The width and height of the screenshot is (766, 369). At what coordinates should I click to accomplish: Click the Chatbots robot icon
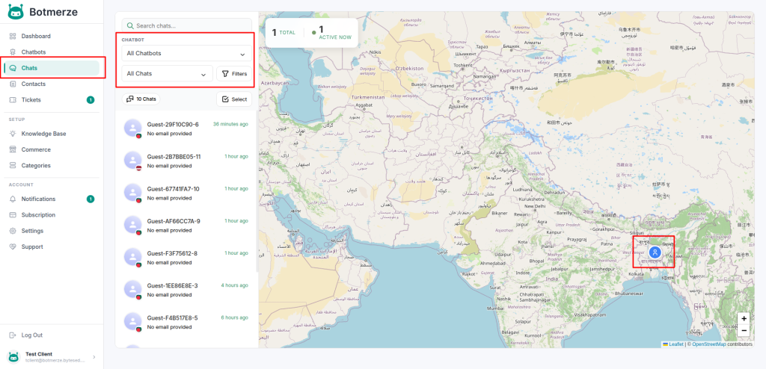point(13,52)
